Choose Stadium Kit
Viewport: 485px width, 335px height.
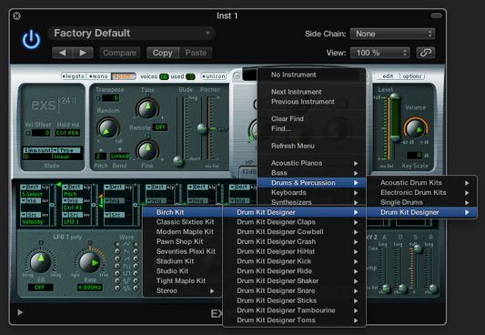183,261
